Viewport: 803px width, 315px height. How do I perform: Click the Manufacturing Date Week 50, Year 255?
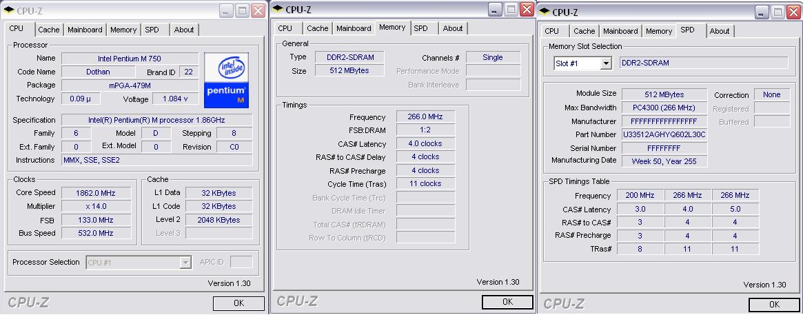[664, 161]
